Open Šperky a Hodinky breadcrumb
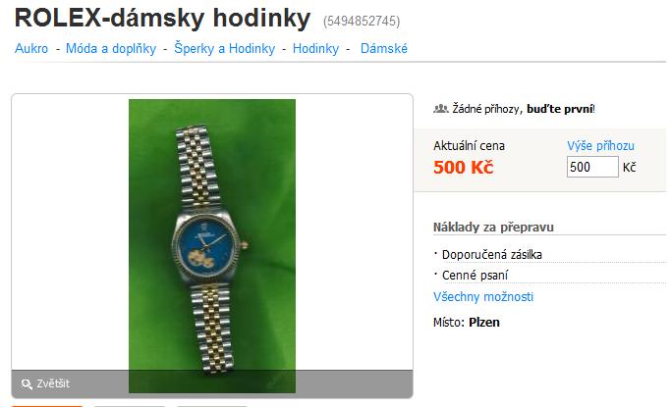 224,49
